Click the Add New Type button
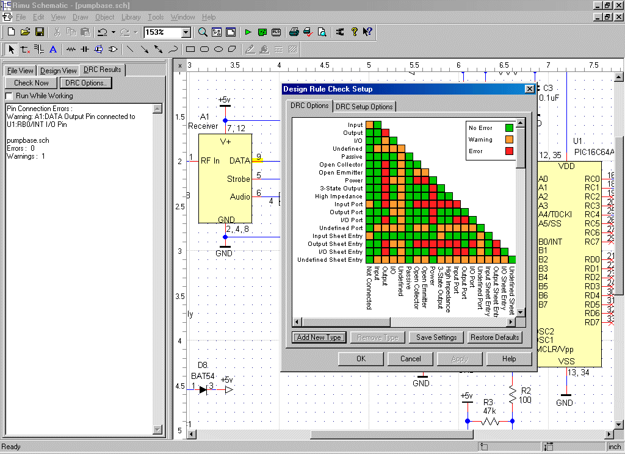 click(319, 337)
